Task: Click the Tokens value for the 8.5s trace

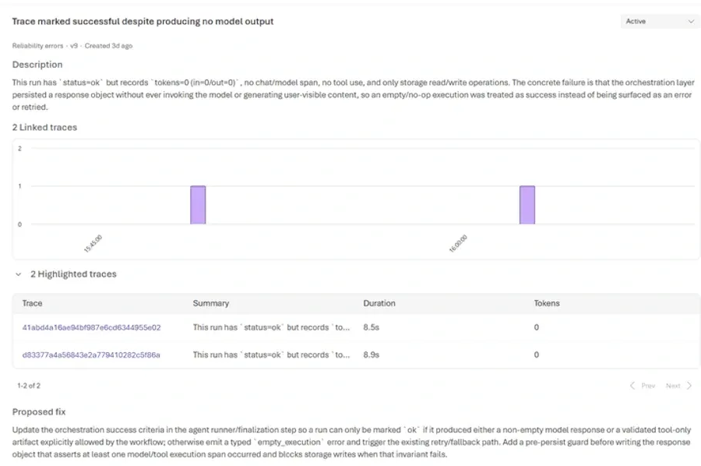Action: pyautogui.click(x=537, y=327)
